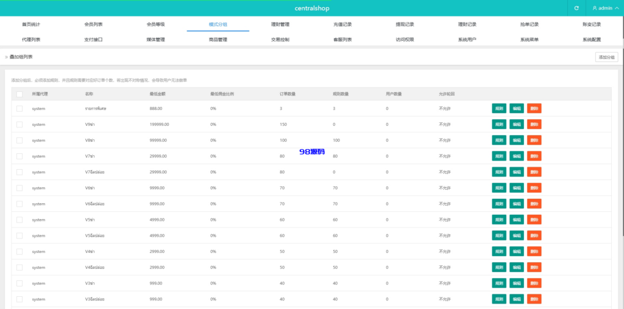Open 规则 for the 888.00 row
624x309 pixels.
pyautogui.click(x=499, y=108)
